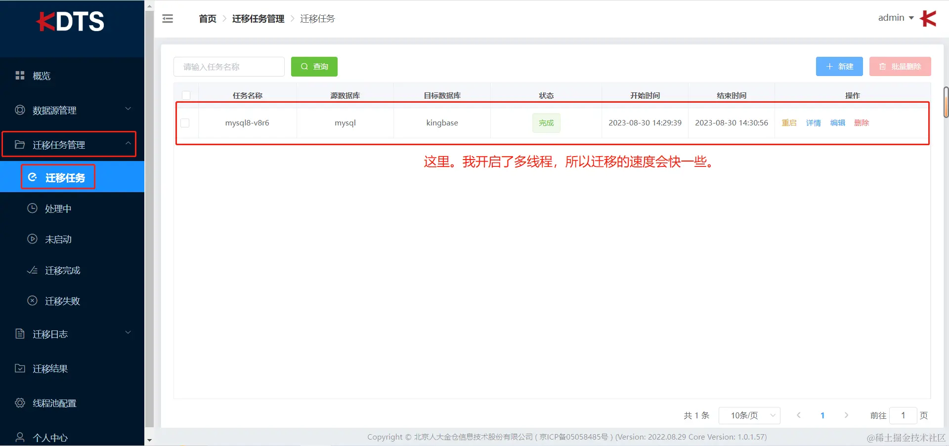949x446 pixels.
Task: Click 详情 link for mysql8-v8r6
Action: pyautogui.click(x=813, y=123)
